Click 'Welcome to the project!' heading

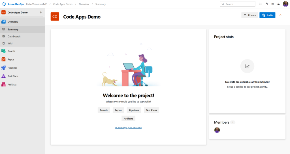128,95
